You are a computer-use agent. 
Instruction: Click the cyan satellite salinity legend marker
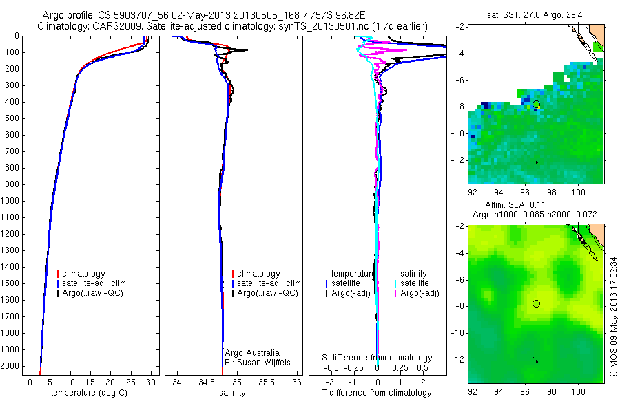pyautogui.click(x=396, y=283)
